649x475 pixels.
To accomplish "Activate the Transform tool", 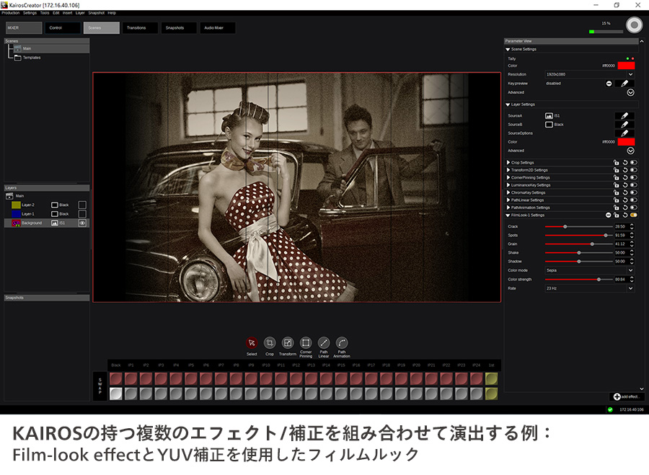I will (x=288, y=343).
